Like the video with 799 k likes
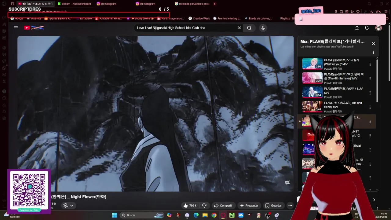This screenshot has height=220, width=391. [x=190, y=206]
